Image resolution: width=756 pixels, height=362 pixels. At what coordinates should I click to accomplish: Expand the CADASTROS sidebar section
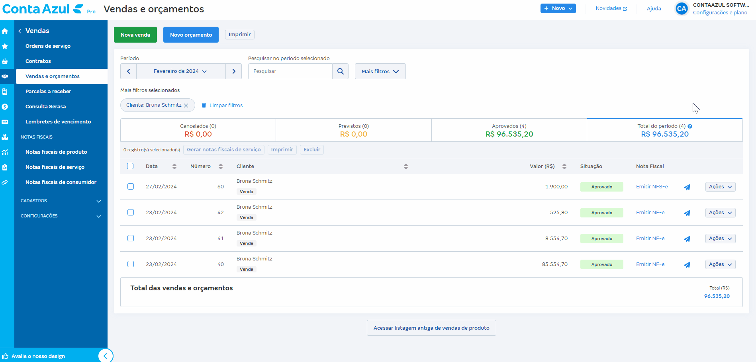(x=61, y=201)
